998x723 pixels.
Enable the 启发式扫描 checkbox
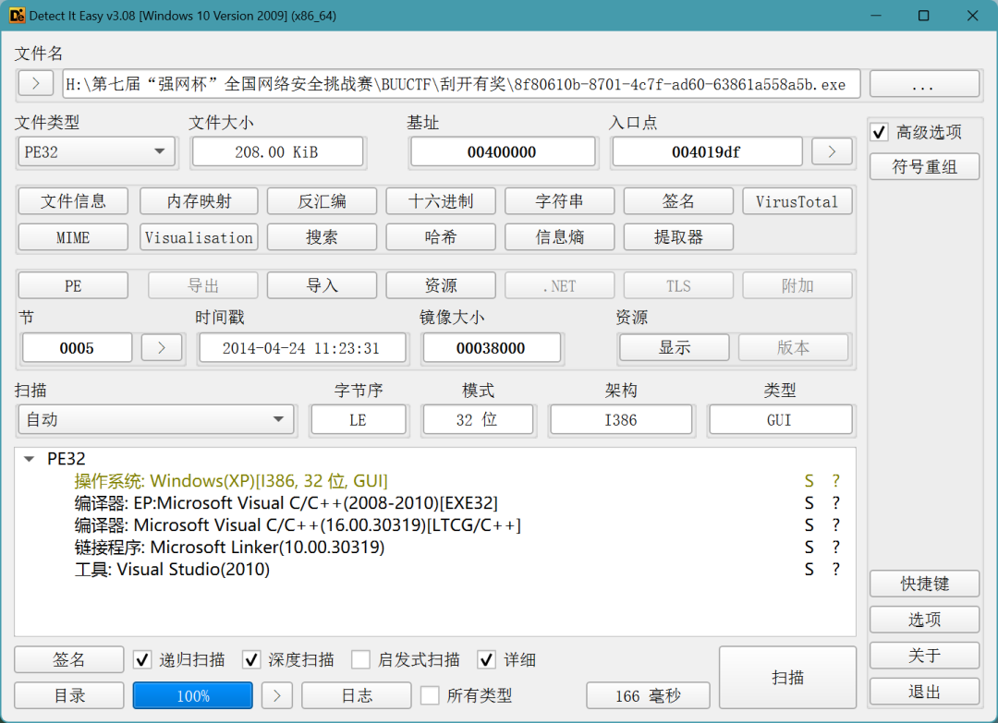[x=361, y=660]
